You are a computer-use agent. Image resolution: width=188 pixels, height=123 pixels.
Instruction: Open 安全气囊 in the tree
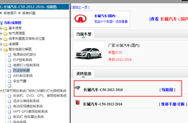(20, 81)
